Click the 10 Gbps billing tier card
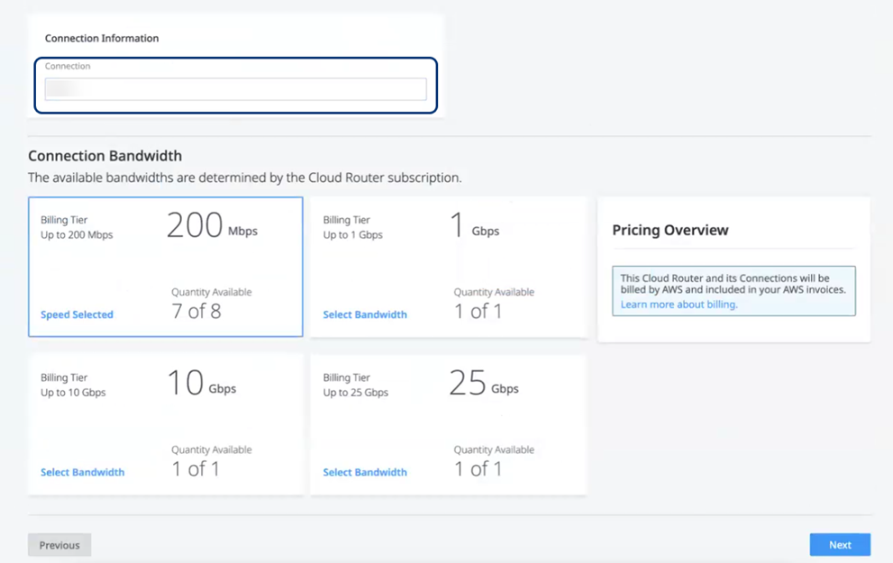The image size is (893, 563). [166, 424]
